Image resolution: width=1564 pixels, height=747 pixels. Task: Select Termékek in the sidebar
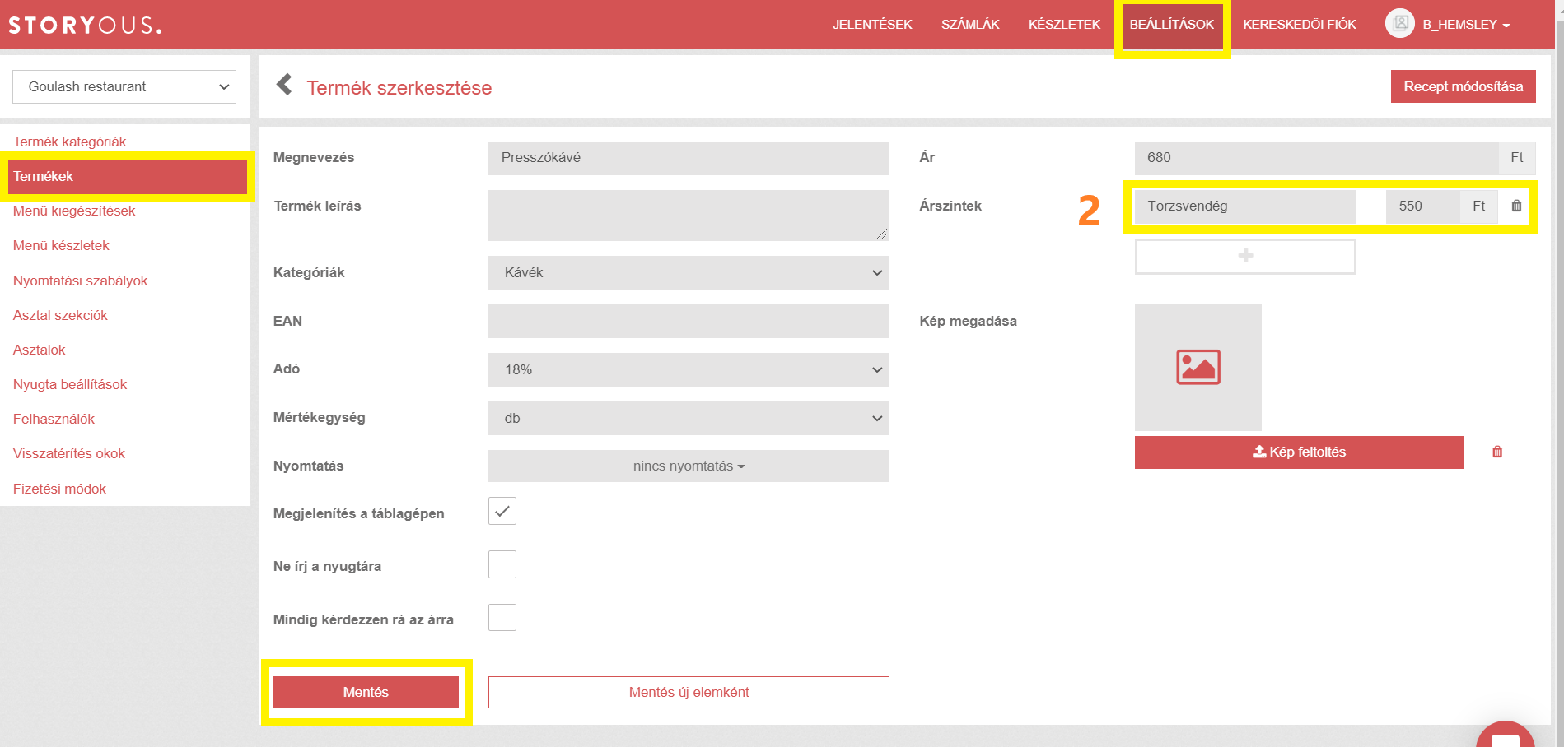128,176
